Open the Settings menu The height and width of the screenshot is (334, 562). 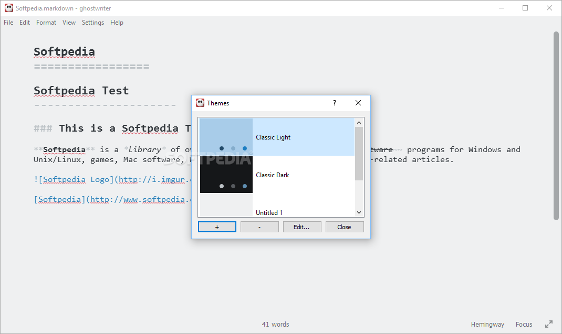[93, 23]
